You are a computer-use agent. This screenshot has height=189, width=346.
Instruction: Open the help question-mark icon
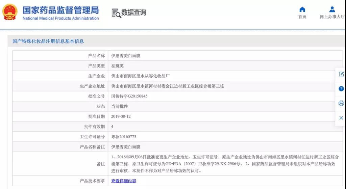click(341, 88)
